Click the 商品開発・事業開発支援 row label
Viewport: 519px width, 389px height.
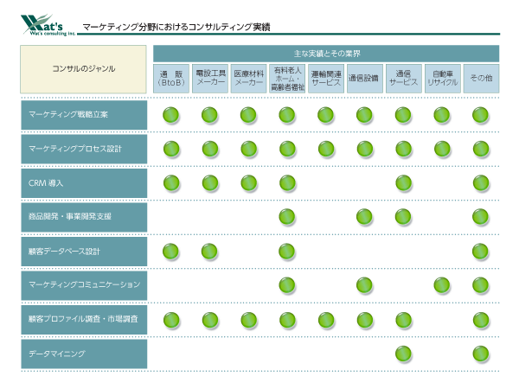[x=84, y=217]
